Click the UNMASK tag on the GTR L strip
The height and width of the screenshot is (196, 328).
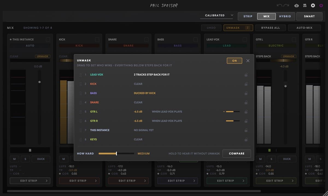(x=289, y=56)
